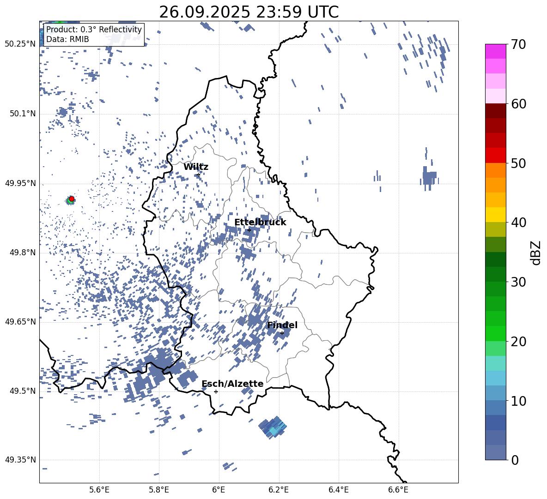The height and width of the screenshot is (499, 547).
Task: Click the bright green 20 dBZ colorbar swatch
Action: click(x=495, y=333)
